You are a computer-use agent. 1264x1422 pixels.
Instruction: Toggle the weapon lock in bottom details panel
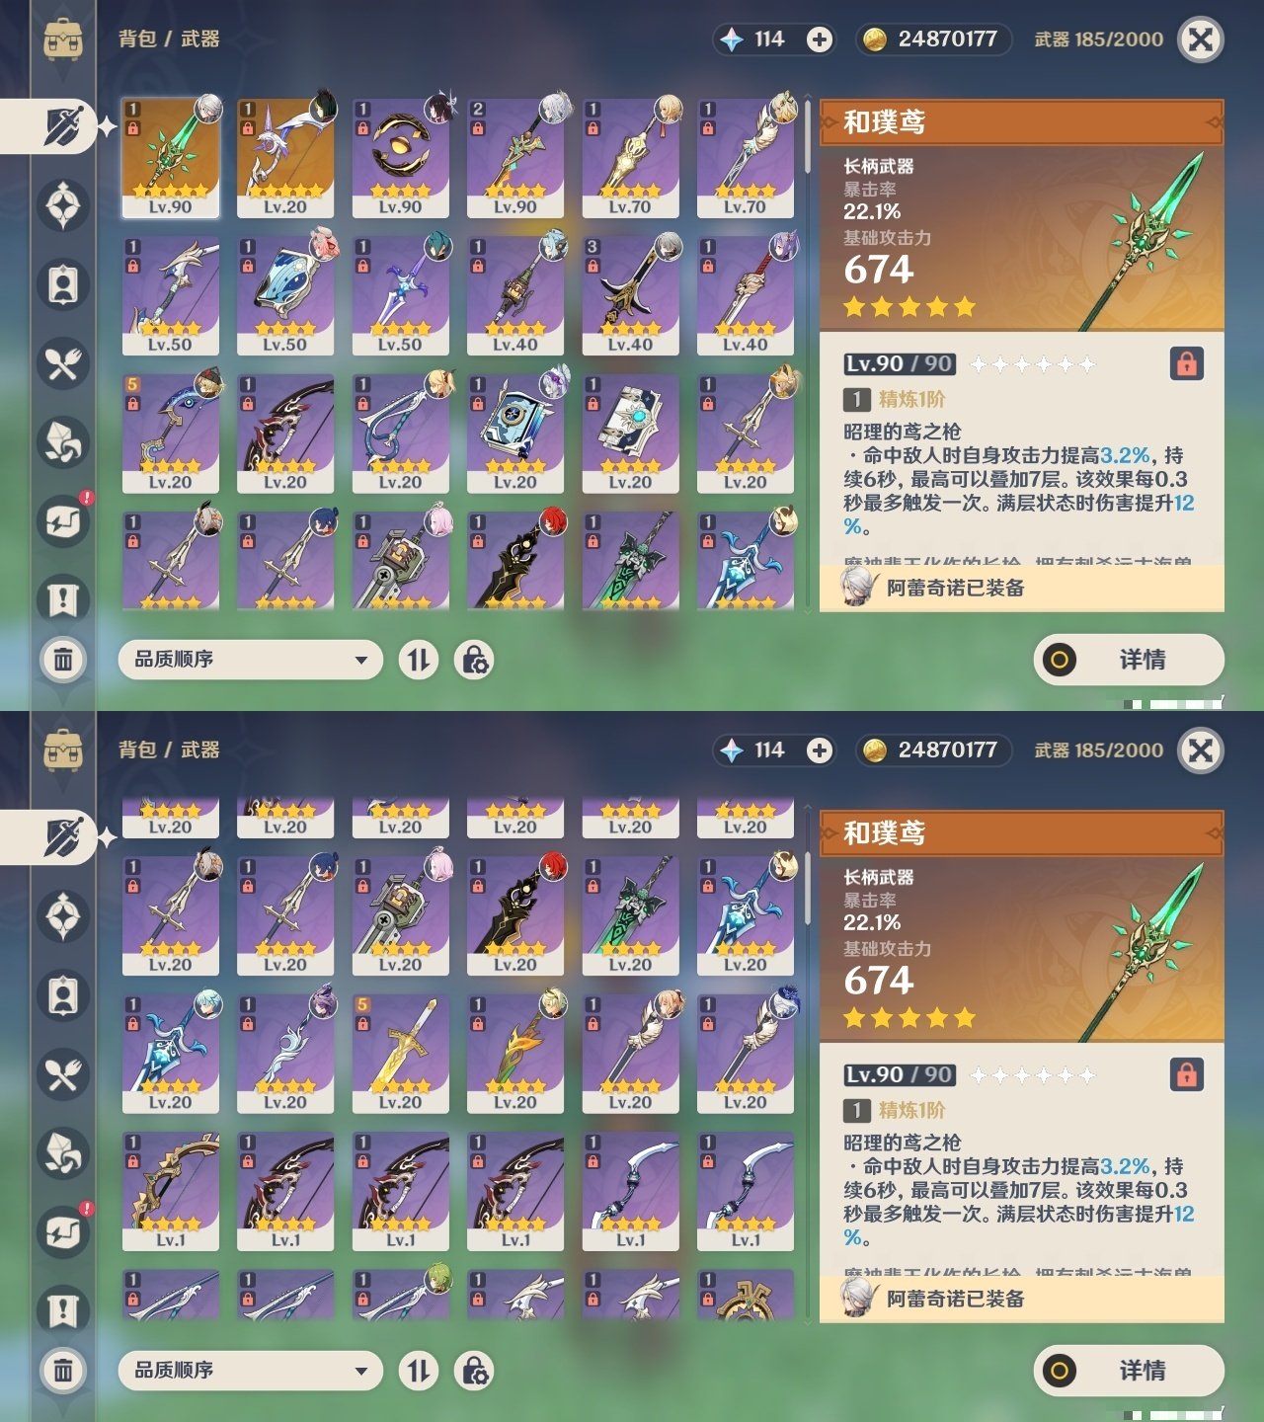click(1186, 1074)
